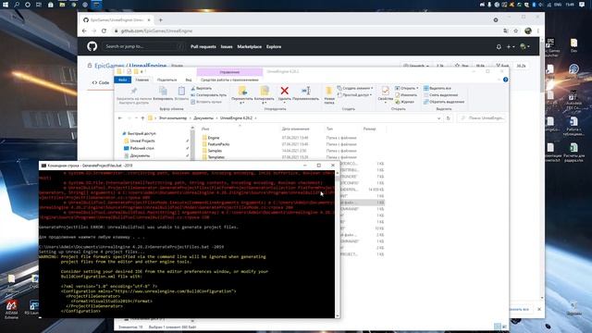The image size is (592, 333).
Task: Click the Pin to Quick access icon in Explorer
Action: click(133, 91)
